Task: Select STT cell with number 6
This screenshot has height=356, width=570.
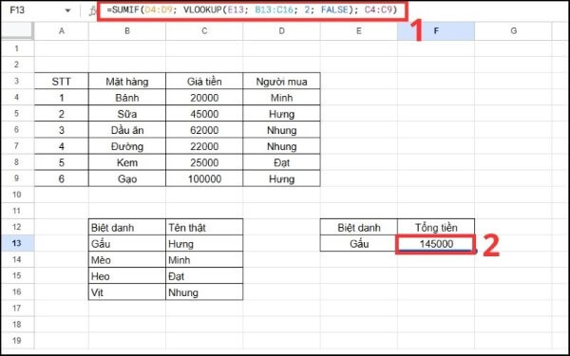Action: [62, 178]
